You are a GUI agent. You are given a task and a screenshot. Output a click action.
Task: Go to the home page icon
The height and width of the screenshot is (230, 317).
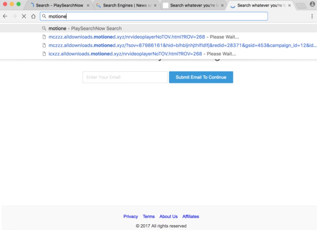33,16
